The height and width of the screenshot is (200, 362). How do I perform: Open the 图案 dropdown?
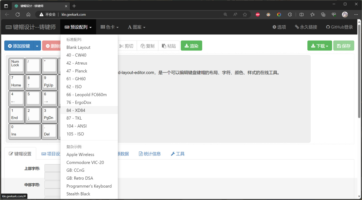click(136, 27)
